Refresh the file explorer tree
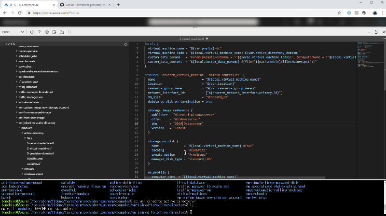 point(126,44)
